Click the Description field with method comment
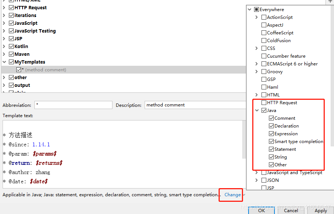Screen dimensions: 334x214 tap(195, 105)
